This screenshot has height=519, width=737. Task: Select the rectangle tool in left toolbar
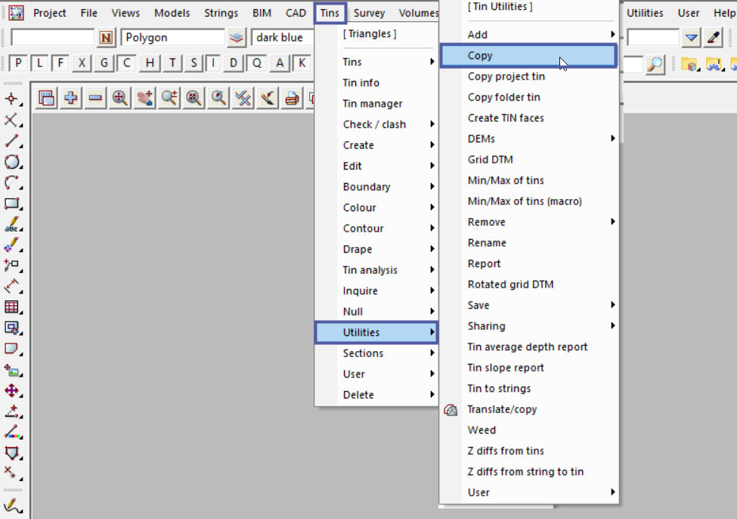(12, 204)
